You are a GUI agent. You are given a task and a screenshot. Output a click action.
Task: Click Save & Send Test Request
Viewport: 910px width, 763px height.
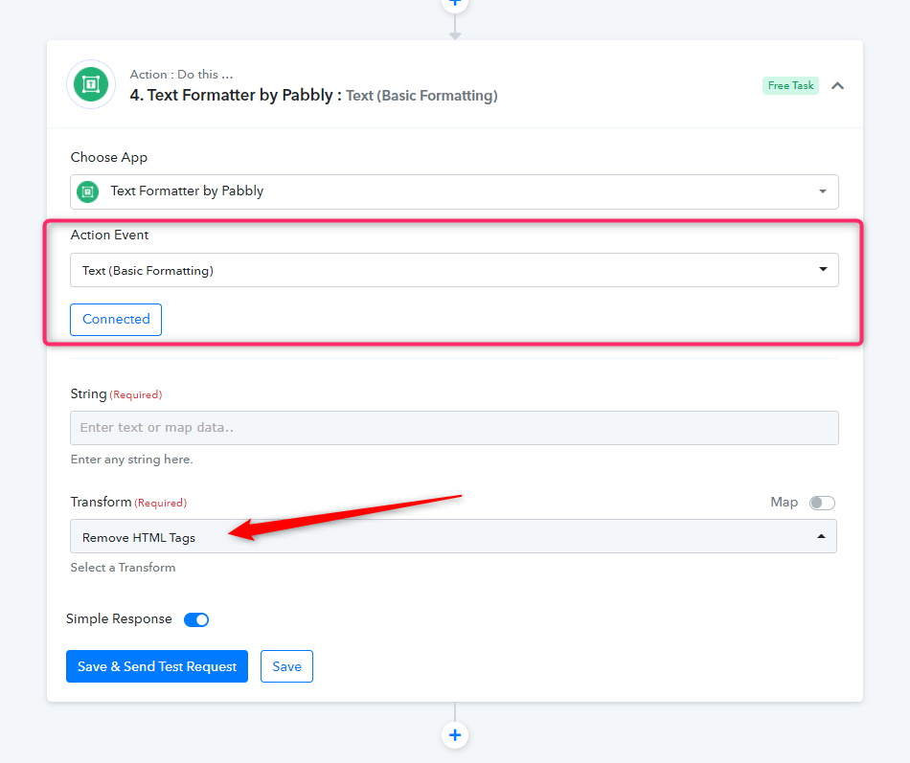click(x=157, y=666)
